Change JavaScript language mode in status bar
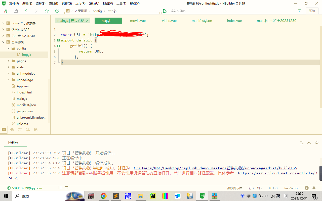The width and height of the screenshot is (322, 201). (291, 188)
